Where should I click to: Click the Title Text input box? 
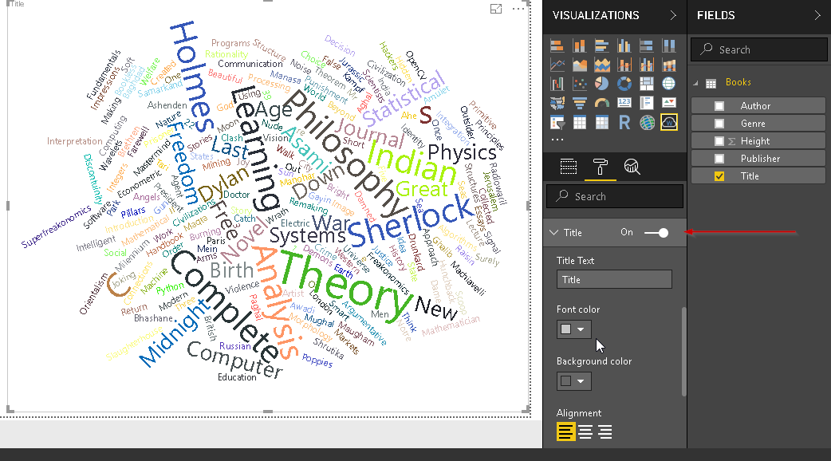click(614, 279)
